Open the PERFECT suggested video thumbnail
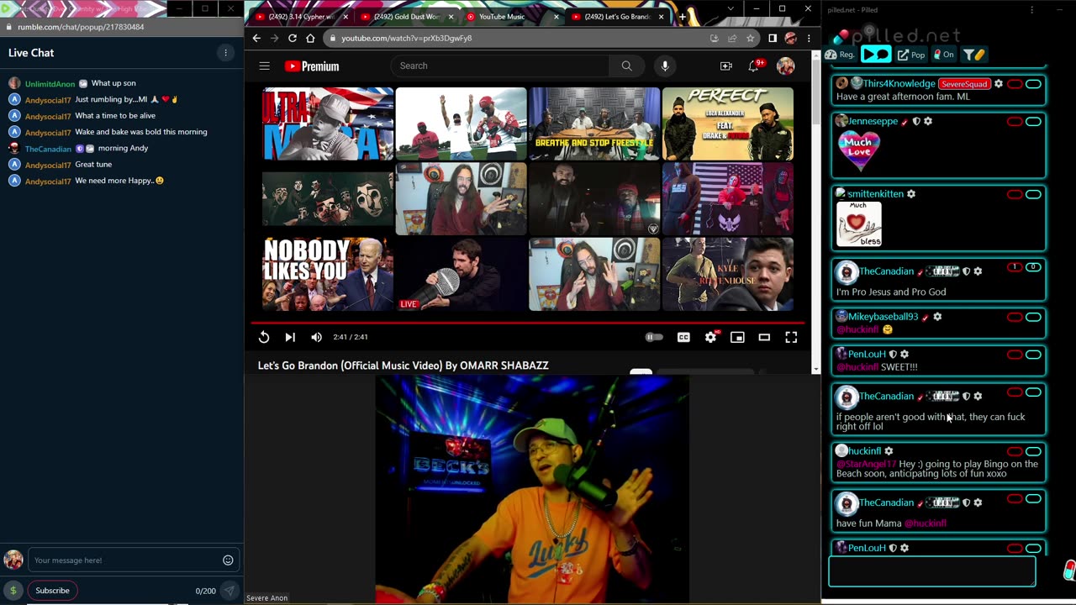Image resolution: width=1076 pixels, height=605 pixels. point(728,124)
